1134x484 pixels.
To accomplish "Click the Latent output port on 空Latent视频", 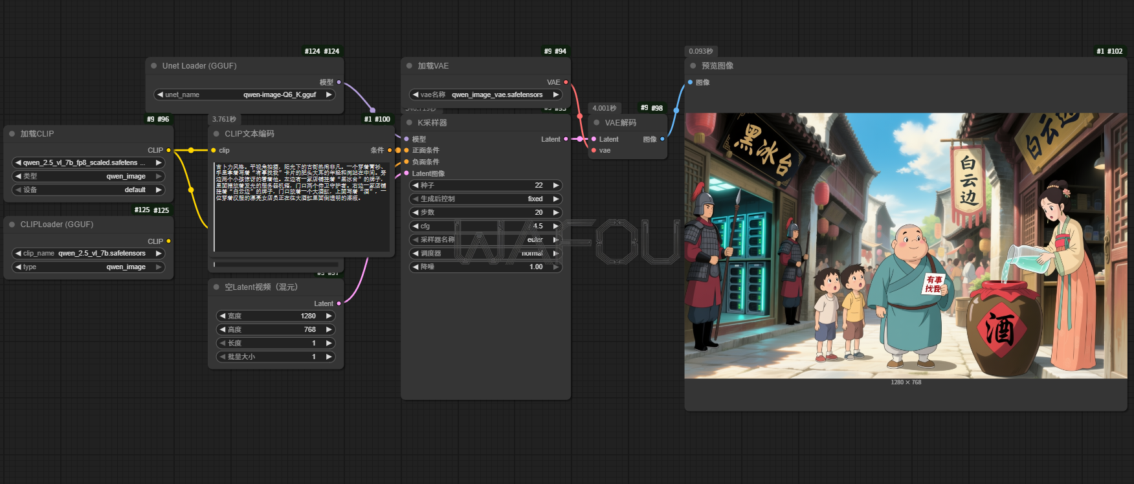I will click(x=339, y=303).
